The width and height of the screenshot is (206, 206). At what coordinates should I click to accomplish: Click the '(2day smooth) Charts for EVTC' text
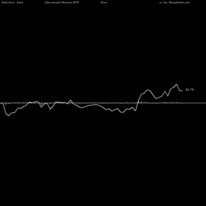tap(62, 2)
